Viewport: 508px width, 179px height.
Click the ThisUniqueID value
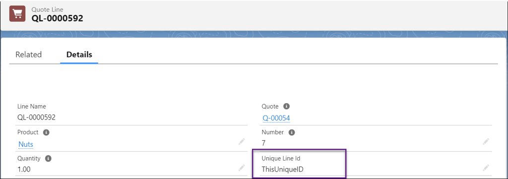[282, 169]
